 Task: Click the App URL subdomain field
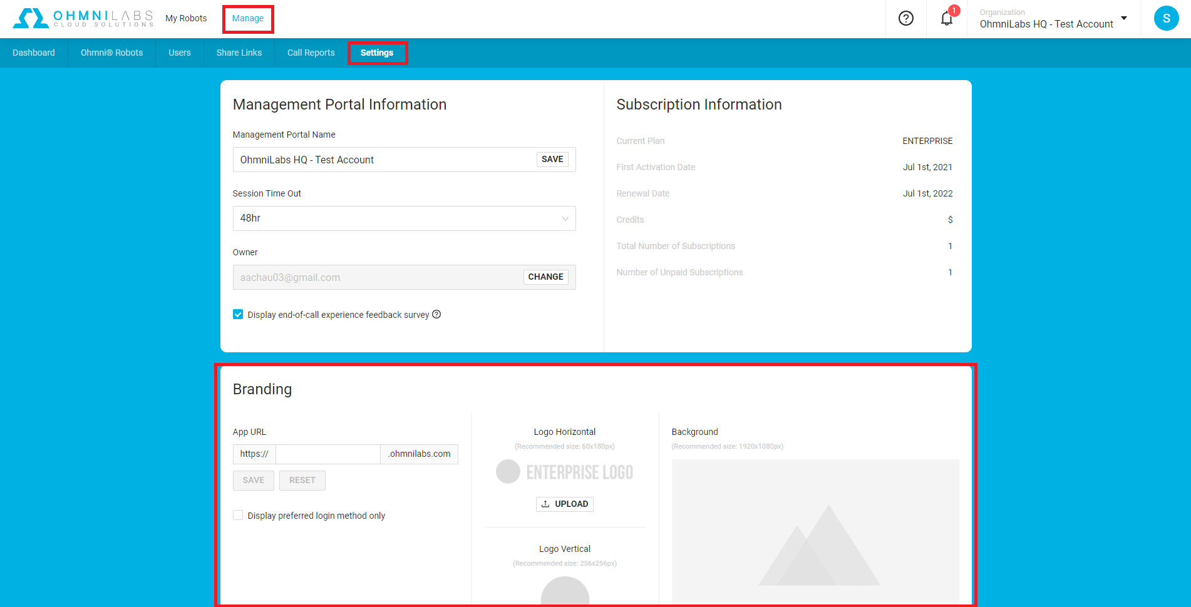click(327, 454)
